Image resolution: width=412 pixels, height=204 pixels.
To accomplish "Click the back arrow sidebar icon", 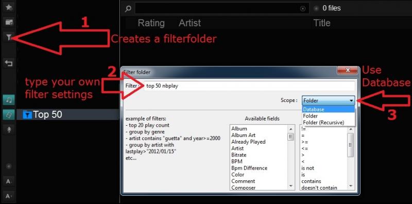I will pyautogui.click(x=9, y=63).
